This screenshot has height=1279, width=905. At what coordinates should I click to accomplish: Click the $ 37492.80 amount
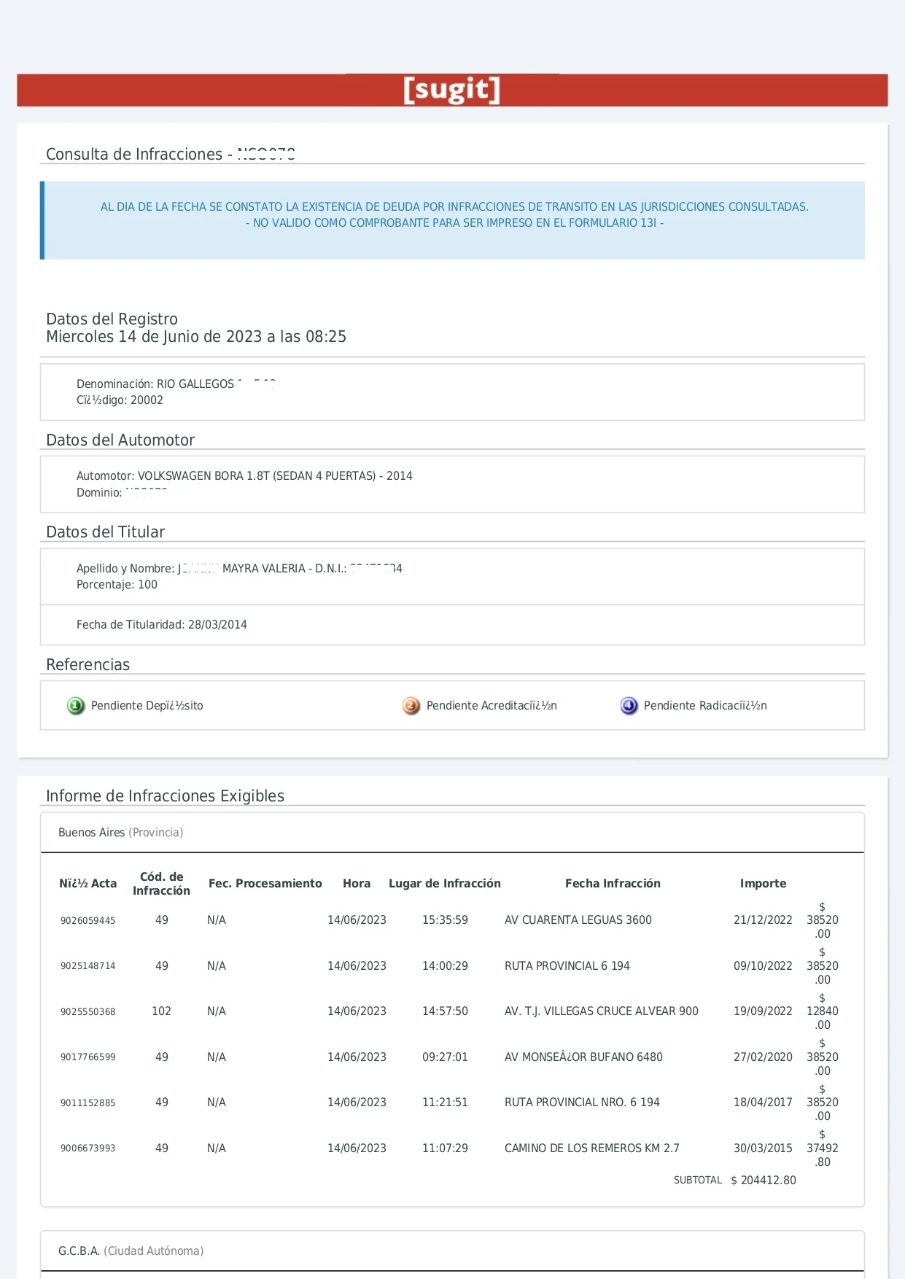823,1148
